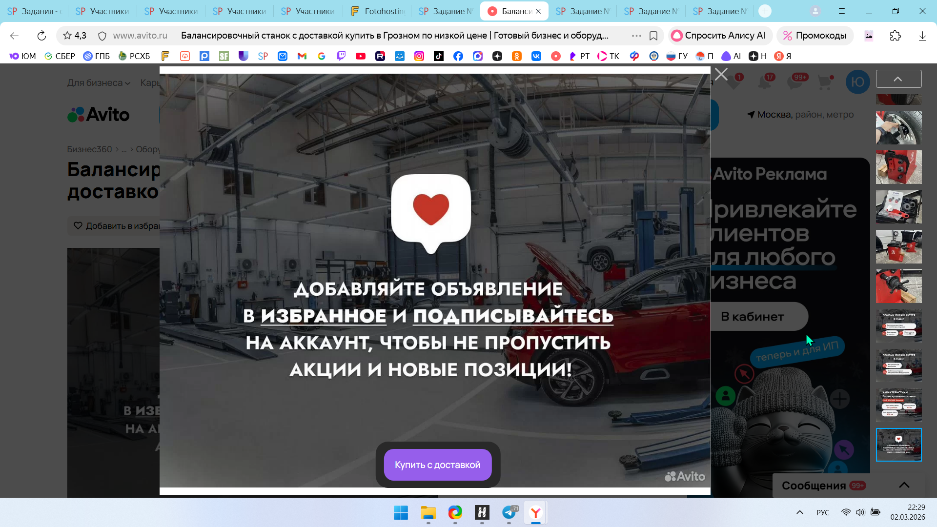
Task: Close the image gallery overlay with X
Action: pos(721,74)
